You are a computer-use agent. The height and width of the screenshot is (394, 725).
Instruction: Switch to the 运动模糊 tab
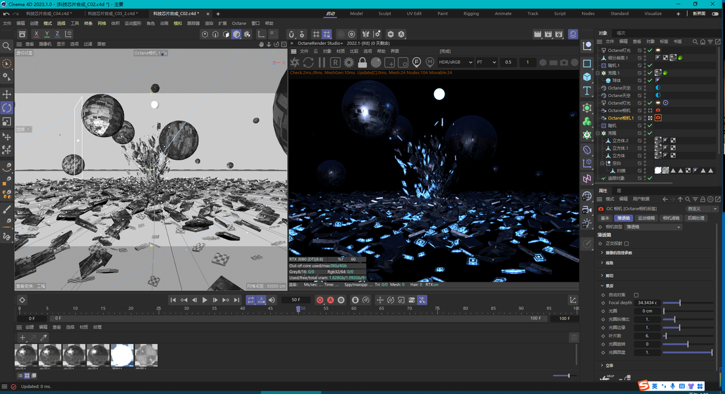click(x=646, y=218)
